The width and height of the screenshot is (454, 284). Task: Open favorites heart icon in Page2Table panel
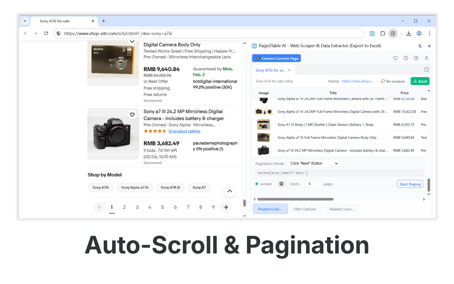pos(395,58)
